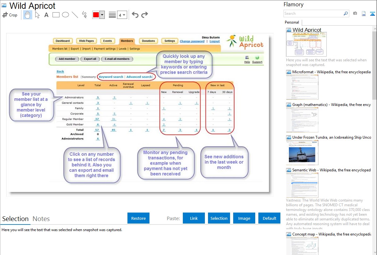Click the icon beside Under Frozen Tundra title
This screenshot has height=255, width=377.
(x=289, y=137)
